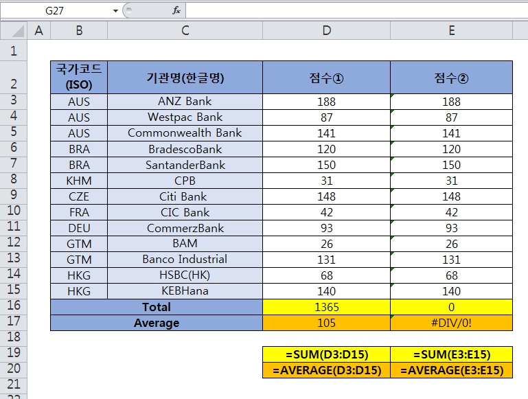528x399 pixels.
Task: Click the FRA country code cell
Action: [79, 212]
